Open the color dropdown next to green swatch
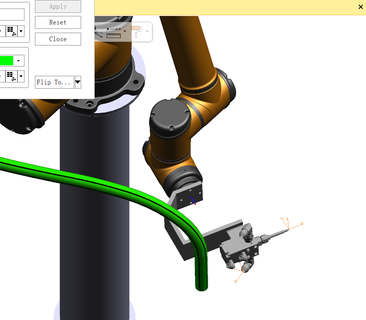This screenshot has height=320, width=366. [19, 61]
